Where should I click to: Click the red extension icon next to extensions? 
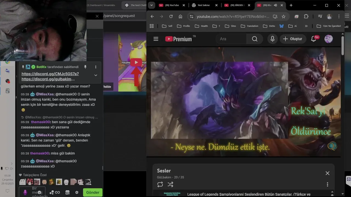[x=296, y=16]
